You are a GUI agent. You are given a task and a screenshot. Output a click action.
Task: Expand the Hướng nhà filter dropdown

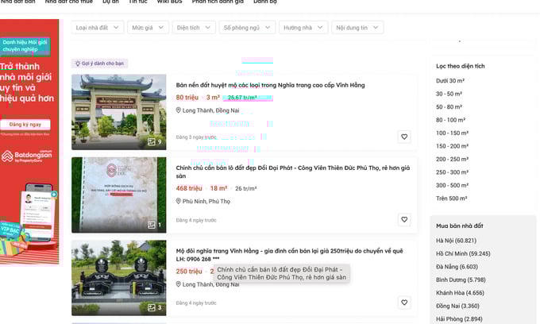coord(303,28)
